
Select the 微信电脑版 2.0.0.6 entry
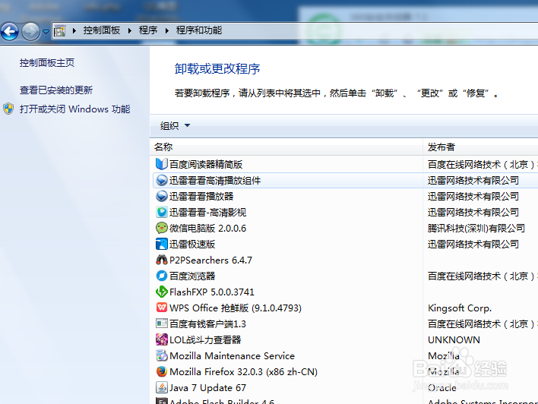(x=207, y=228)
